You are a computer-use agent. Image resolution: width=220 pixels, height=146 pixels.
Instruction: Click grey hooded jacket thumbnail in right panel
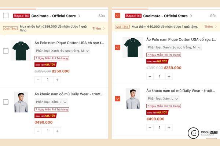pos(133,99)
